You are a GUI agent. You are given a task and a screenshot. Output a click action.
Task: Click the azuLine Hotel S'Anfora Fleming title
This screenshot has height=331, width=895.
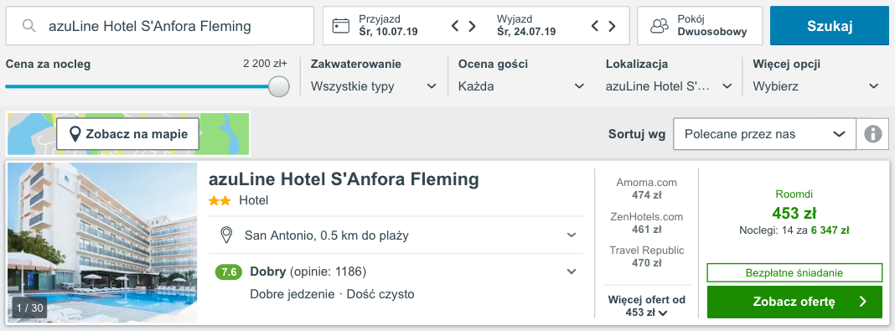tap(344, 179)
